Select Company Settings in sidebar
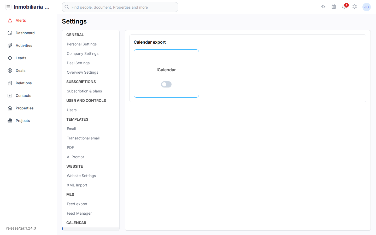Screen dimensions: 376x235 point(83,54)
